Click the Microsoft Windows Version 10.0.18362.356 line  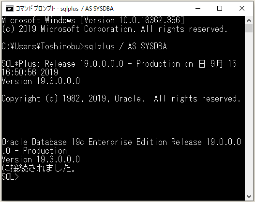click(93, 20)
